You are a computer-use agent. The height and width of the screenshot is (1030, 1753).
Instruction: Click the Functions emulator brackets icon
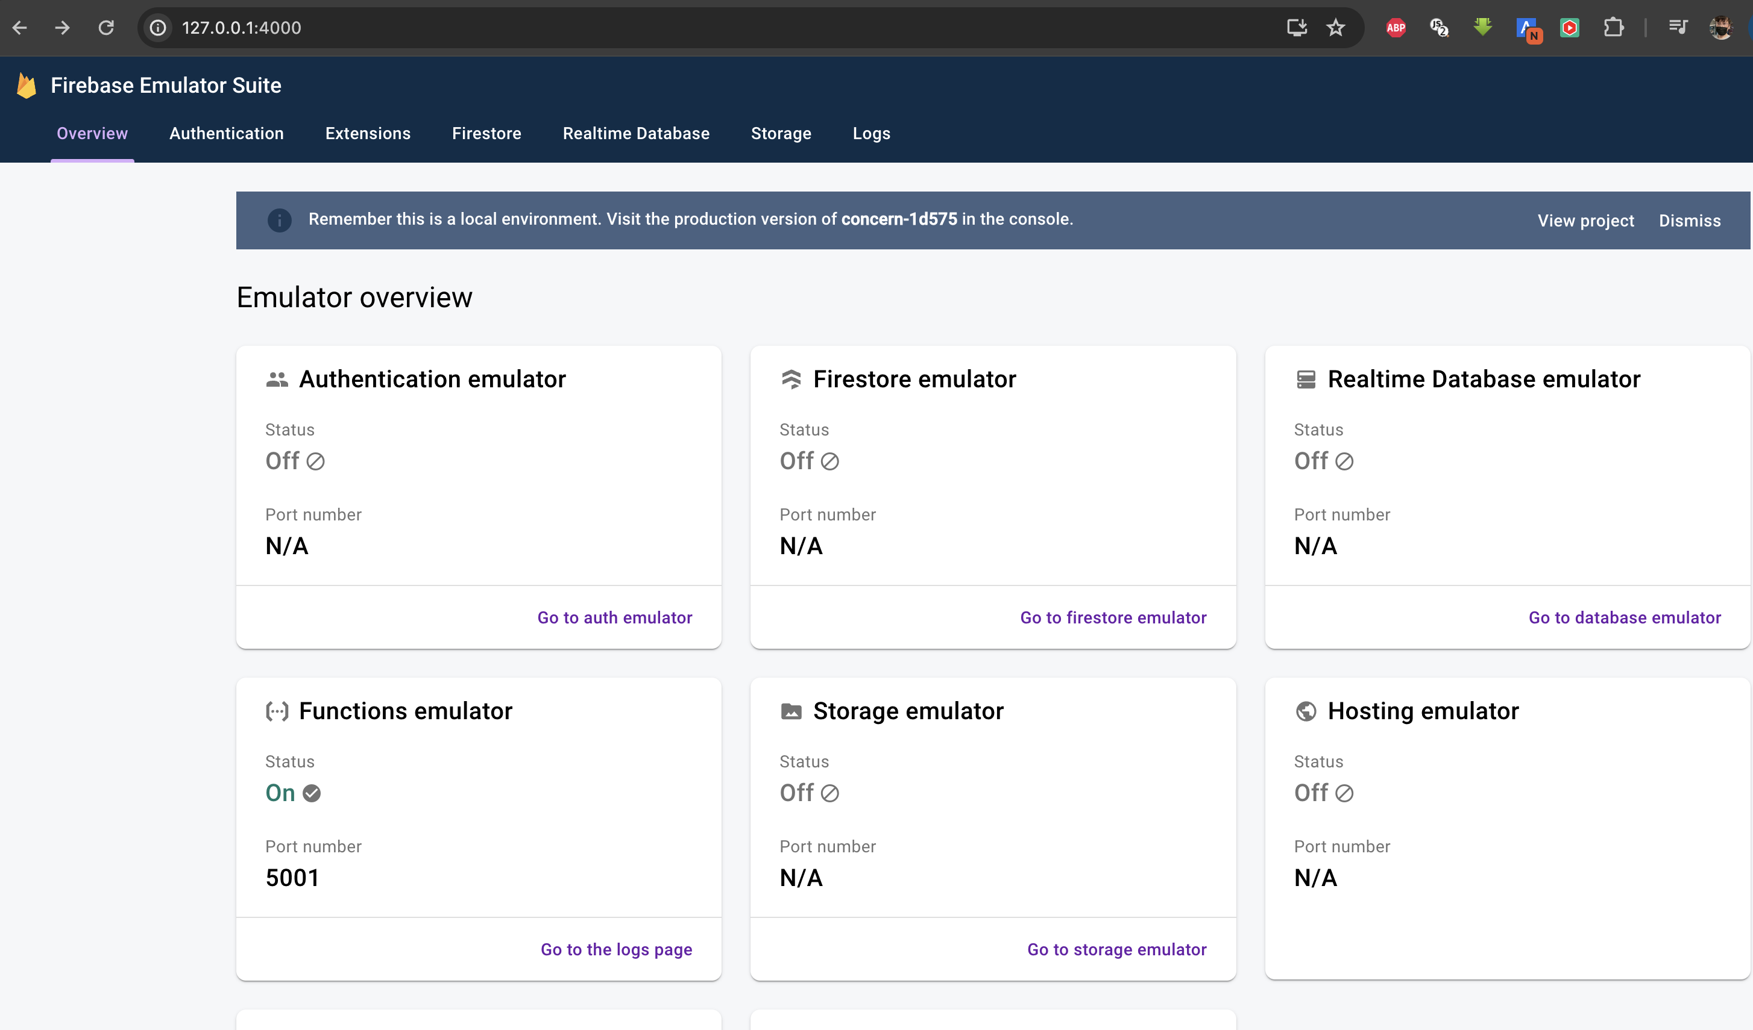(x=277, y=711)
